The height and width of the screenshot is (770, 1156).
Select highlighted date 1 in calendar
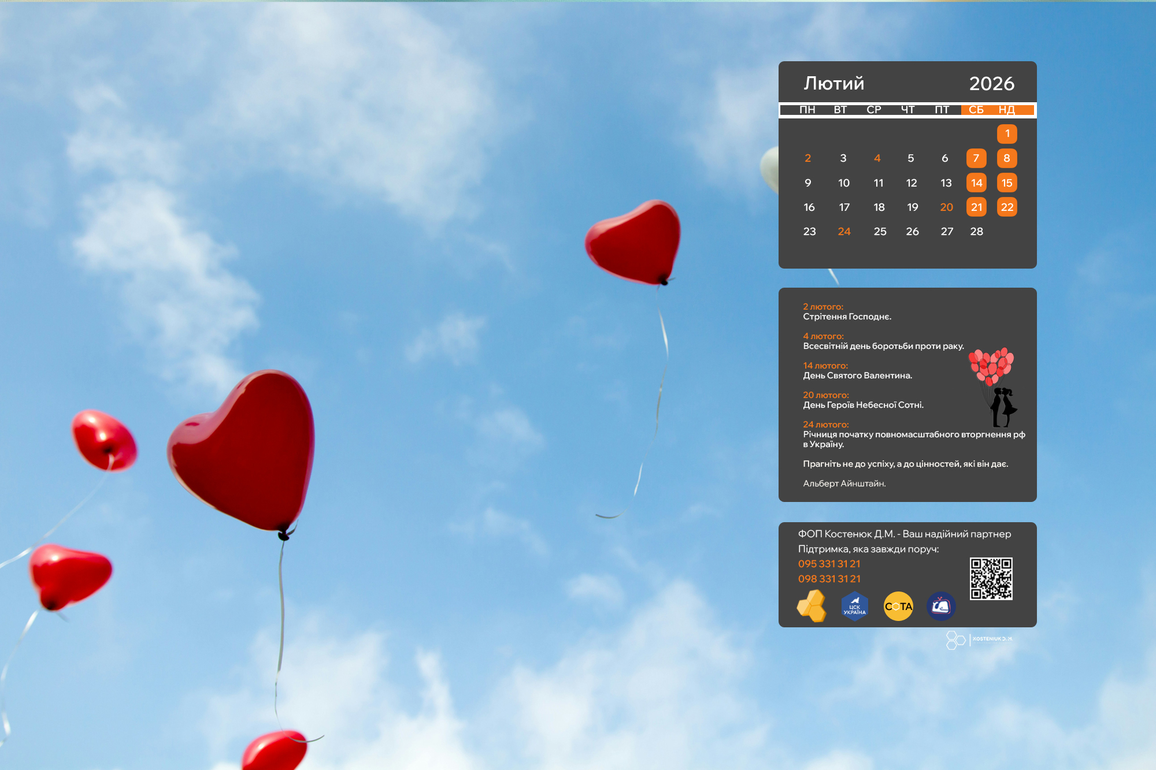point(1007,134)
